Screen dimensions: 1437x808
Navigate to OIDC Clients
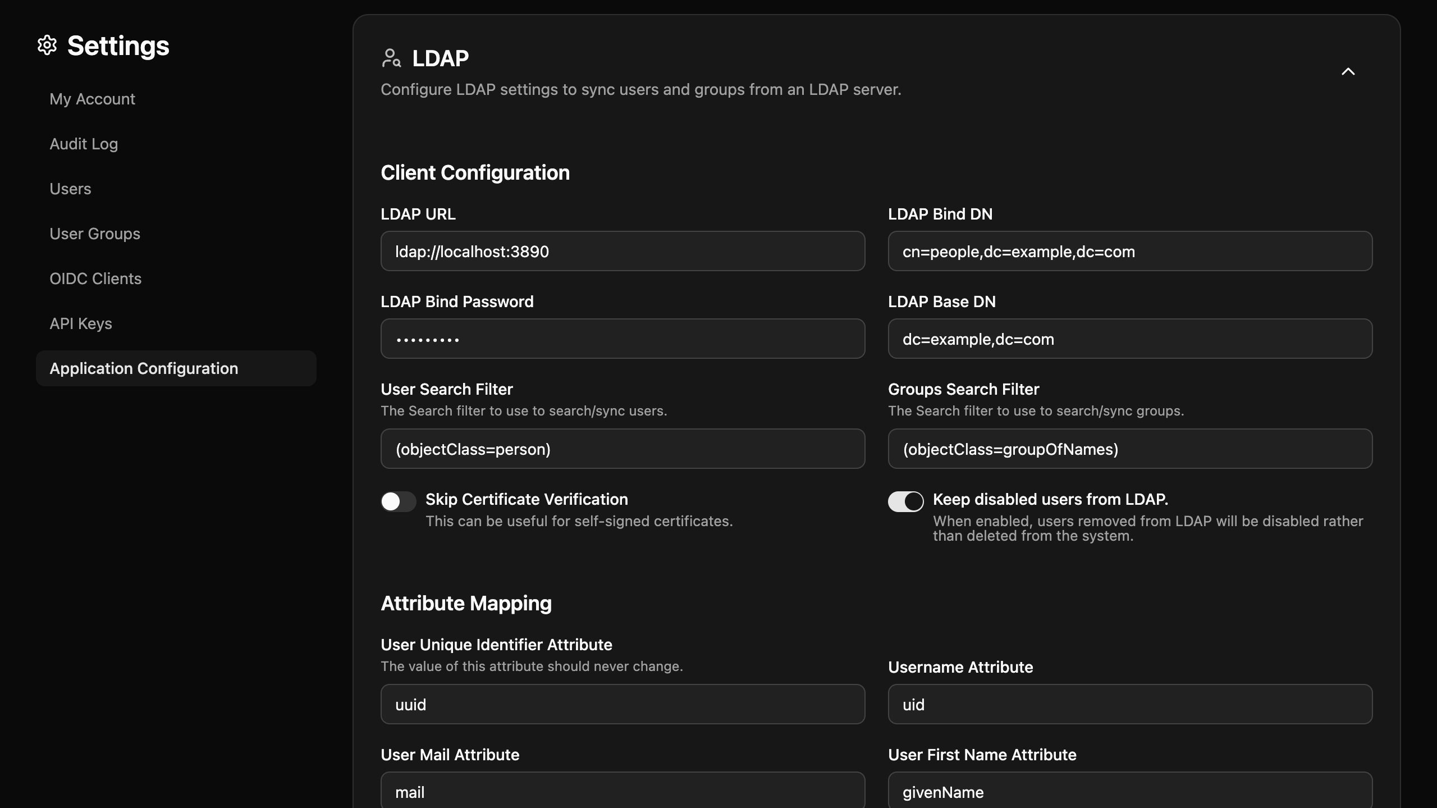[x=95, y=279]
